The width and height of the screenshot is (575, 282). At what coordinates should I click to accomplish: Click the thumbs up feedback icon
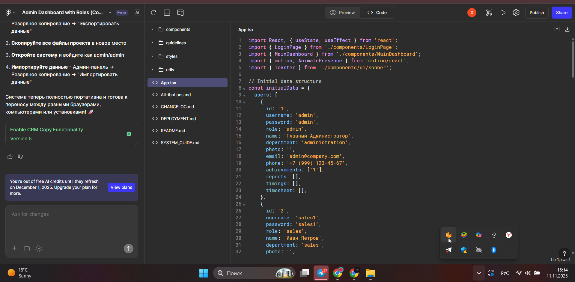coord(10,157)
